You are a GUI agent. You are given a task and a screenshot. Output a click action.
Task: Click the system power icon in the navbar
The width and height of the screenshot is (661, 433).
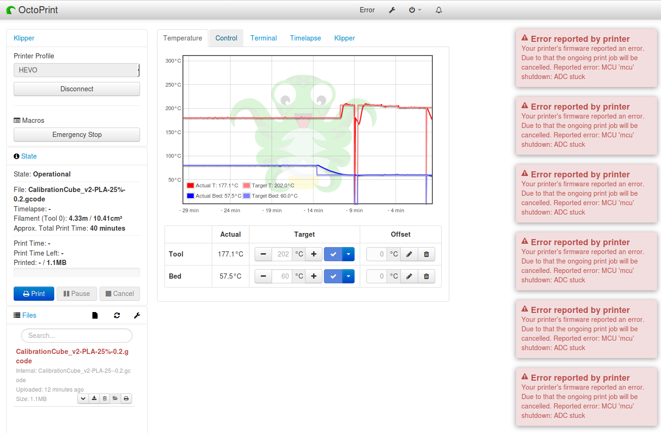click(412, 10)
